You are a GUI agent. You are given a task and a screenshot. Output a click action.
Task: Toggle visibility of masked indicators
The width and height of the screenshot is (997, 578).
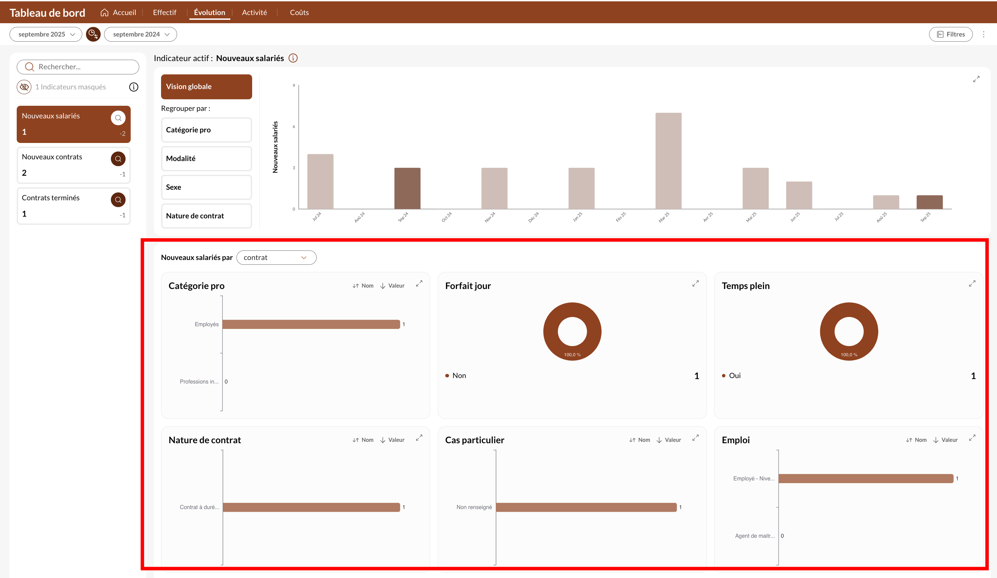coord(24,87)
